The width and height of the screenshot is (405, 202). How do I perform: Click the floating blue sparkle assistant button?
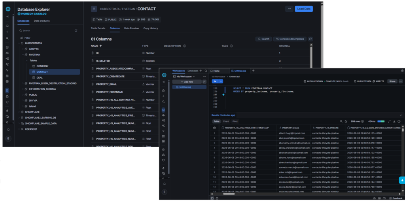pos(402,180)
